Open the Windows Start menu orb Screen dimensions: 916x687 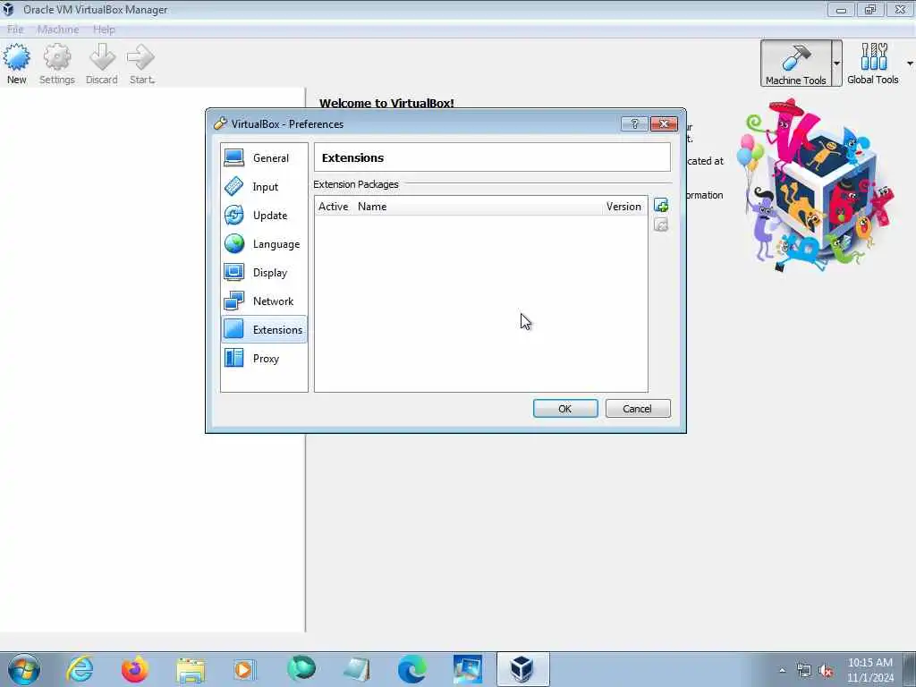pos(24,669)
